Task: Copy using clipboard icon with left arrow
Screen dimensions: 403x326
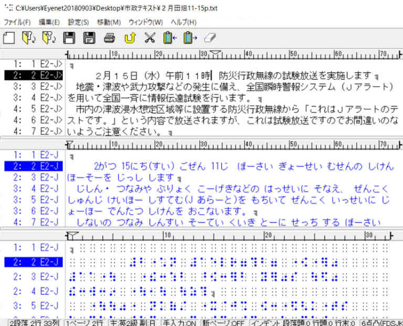Action: 170,38
